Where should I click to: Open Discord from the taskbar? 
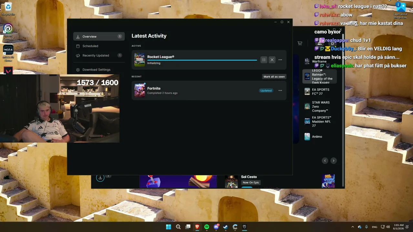216,227
